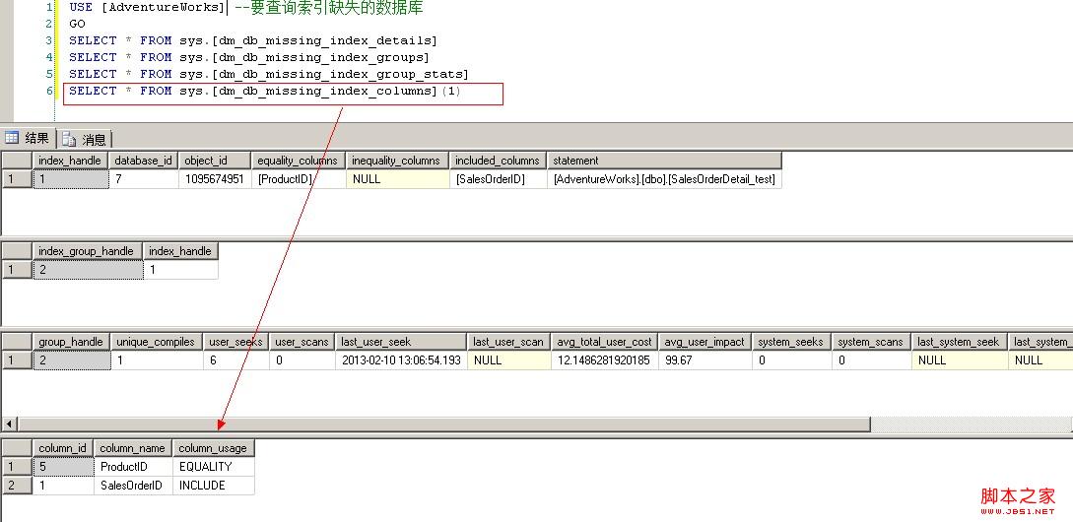Click the EQUALITY column_usage cell
Screen dimensions: 1073x522
214,467
